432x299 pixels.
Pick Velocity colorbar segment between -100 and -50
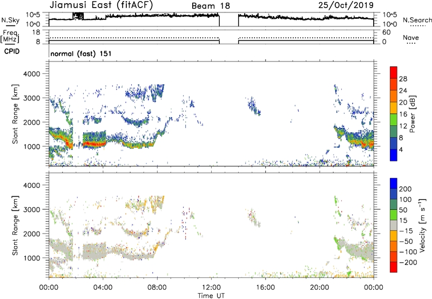(394, 247)
